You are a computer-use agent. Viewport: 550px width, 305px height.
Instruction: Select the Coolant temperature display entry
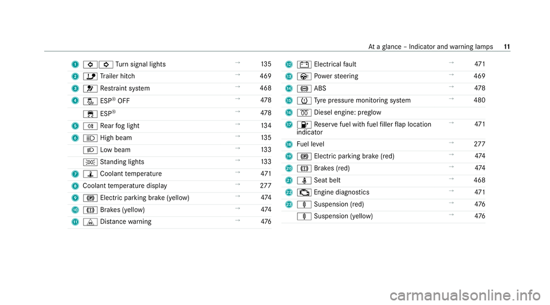pyautogui.click(x=125, y=185)
